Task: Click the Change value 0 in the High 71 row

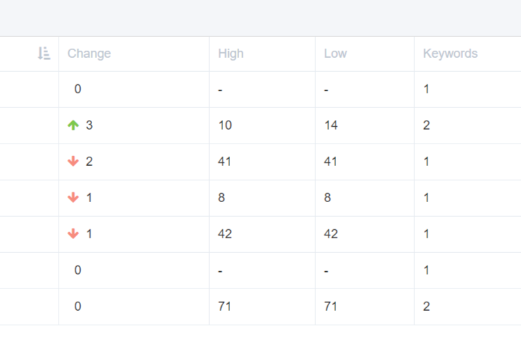Action: coord(77,306)
